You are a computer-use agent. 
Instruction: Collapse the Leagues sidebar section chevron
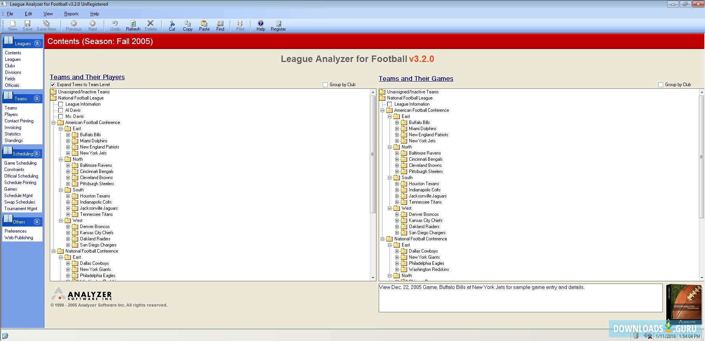click(x=37, y=43)
